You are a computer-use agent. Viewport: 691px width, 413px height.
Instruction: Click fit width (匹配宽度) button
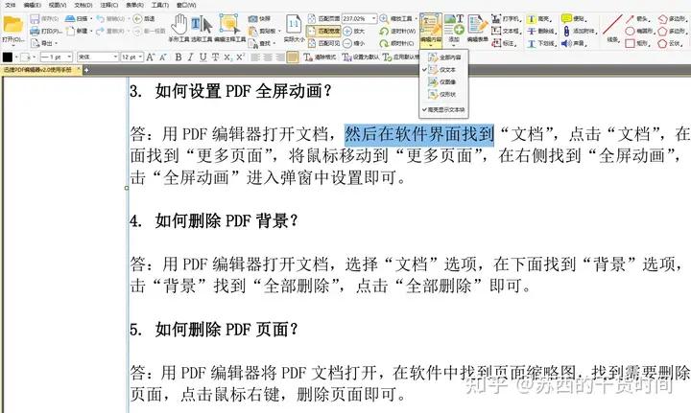324,32
